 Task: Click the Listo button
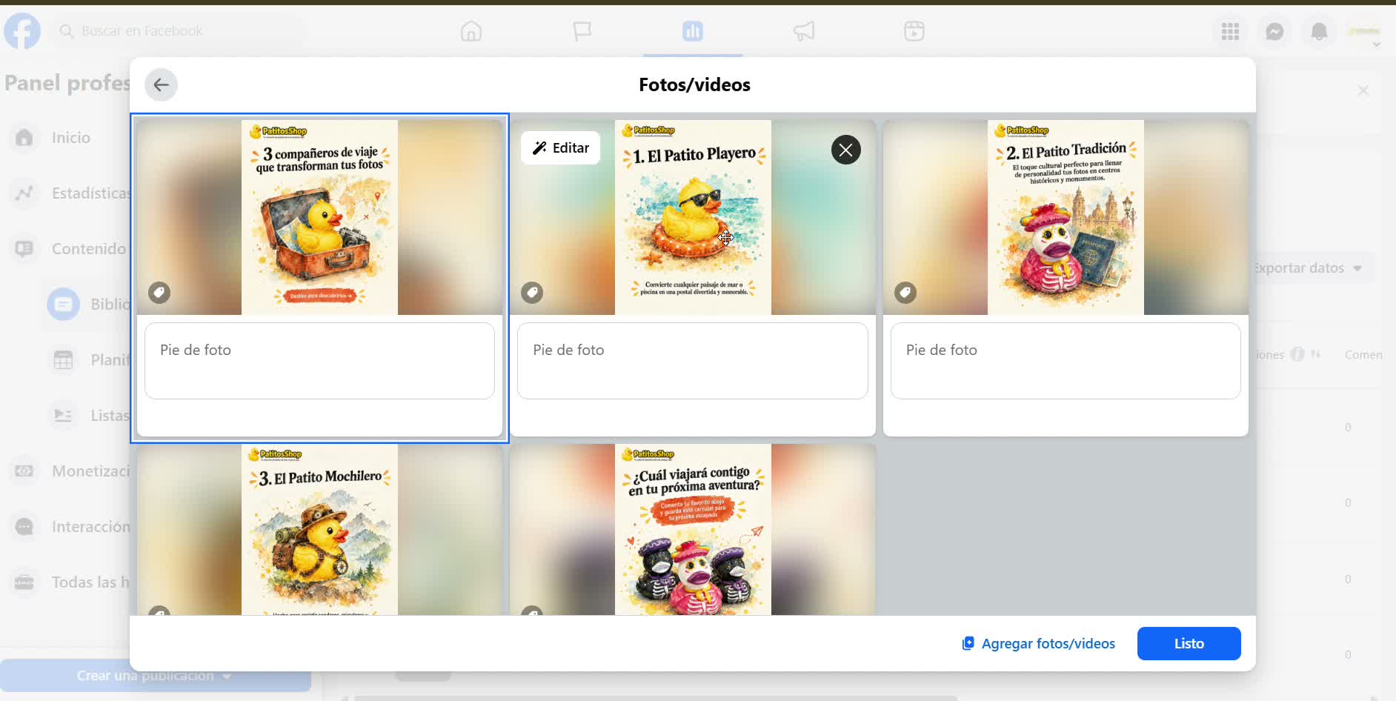[1189, 643]
